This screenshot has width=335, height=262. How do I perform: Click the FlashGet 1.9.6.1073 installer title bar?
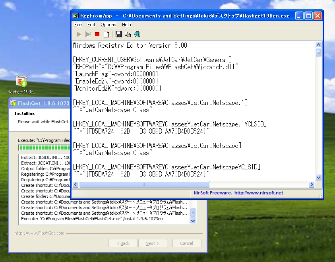(x=39, y=103)
